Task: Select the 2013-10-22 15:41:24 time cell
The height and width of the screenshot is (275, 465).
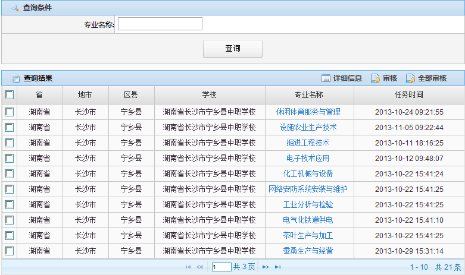Action: click(x=409, y=173)
